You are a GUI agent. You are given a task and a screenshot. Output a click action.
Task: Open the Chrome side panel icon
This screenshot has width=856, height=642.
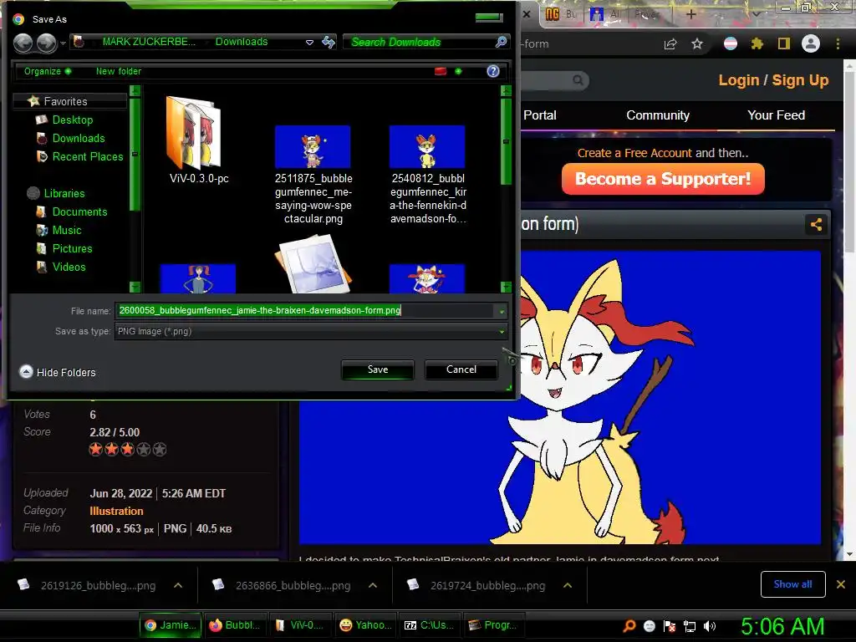(784, 43)
